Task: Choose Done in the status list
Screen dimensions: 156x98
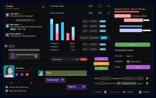Action: coord(101,68)
